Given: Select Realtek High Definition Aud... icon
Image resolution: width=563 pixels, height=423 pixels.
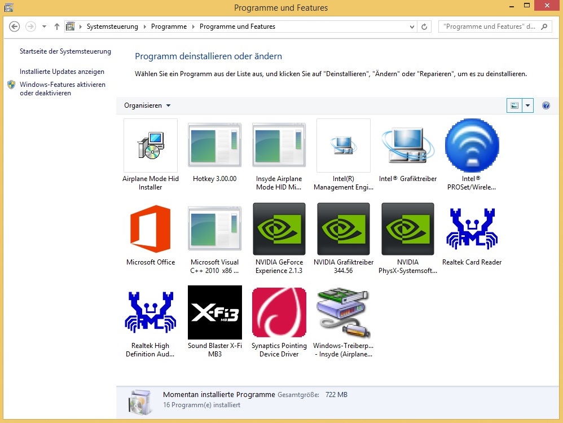Looking at the screenshot, I should coord(151,312).
